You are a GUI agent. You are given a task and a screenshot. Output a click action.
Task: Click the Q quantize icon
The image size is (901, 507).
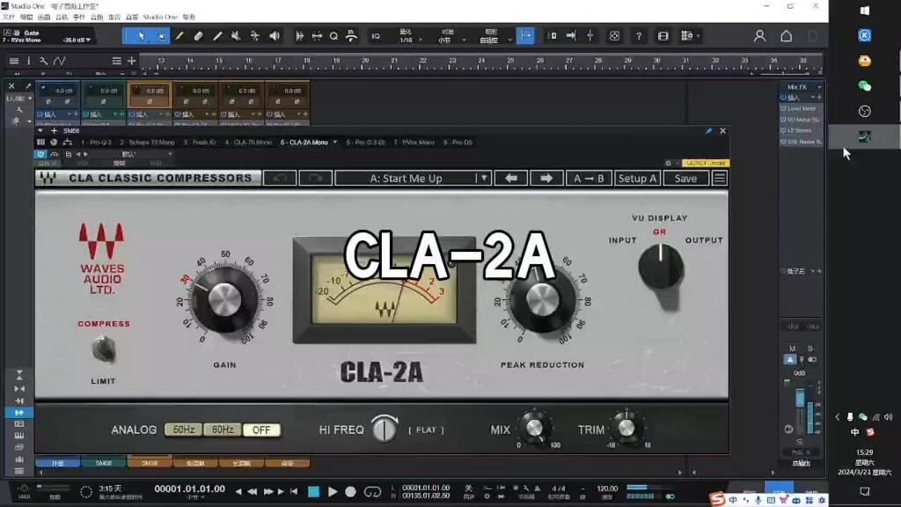click(333, 36)
